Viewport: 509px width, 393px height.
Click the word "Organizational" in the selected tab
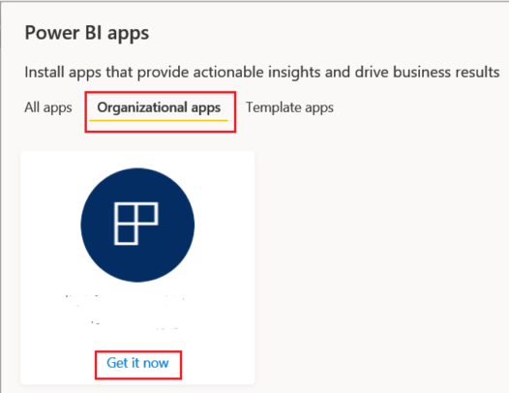(x=142, y=107)
